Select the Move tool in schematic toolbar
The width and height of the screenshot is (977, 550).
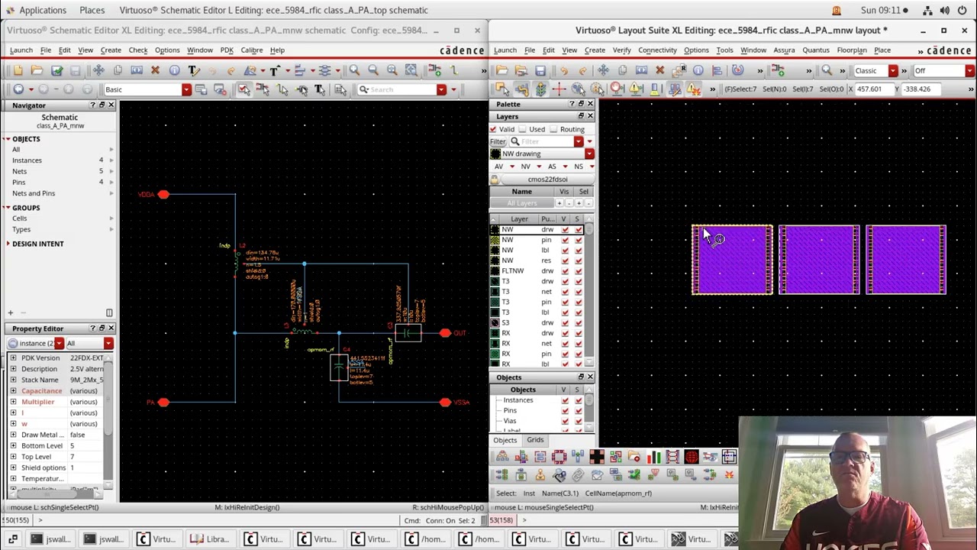click(98, 70)
